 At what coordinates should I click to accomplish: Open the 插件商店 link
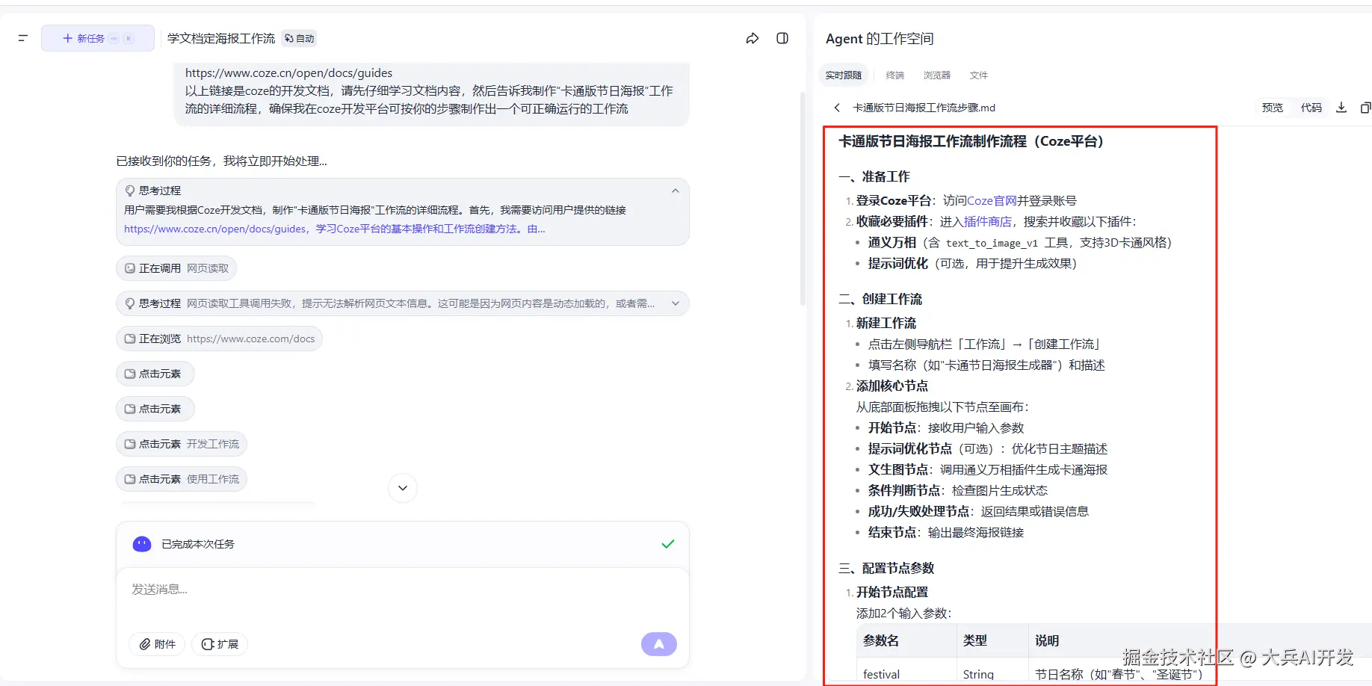tap(988, 221)
